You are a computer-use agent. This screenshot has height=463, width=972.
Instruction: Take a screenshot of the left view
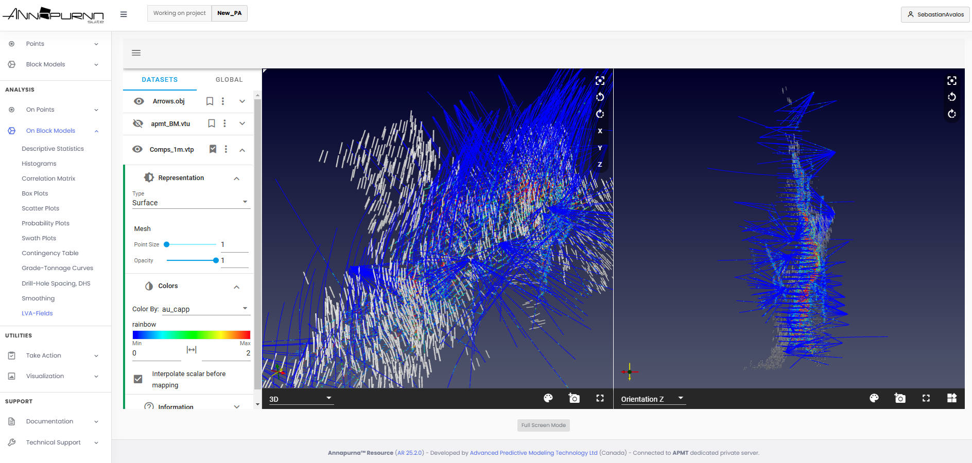(574, 398)
